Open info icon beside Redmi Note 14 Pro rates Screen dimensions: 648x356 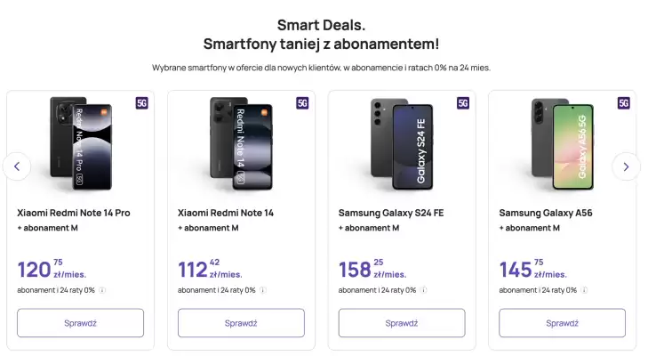point(102,290)
